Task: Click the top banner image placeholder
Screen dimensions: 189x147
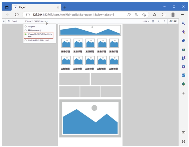Action: click(90, 30)
